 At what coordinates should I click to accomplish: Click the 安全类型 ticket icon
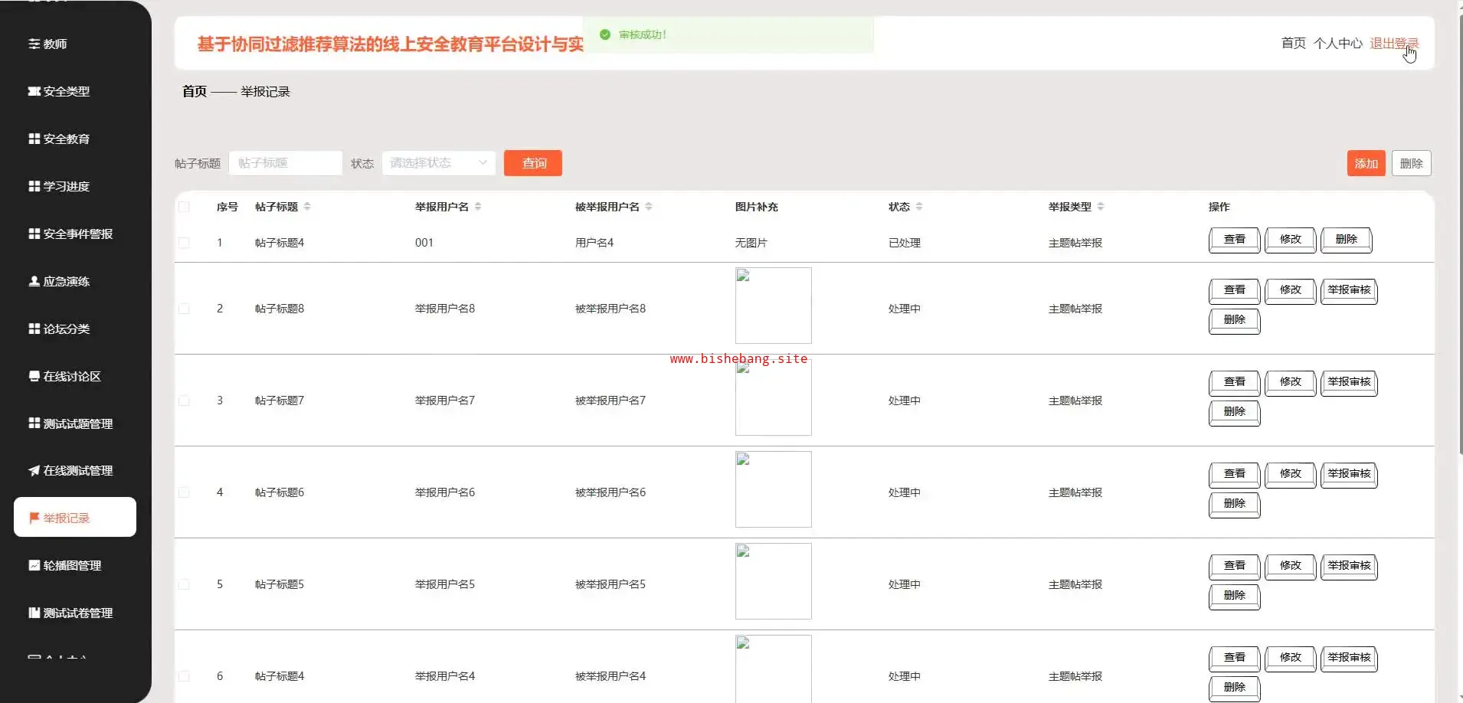(x=34, y=92)
